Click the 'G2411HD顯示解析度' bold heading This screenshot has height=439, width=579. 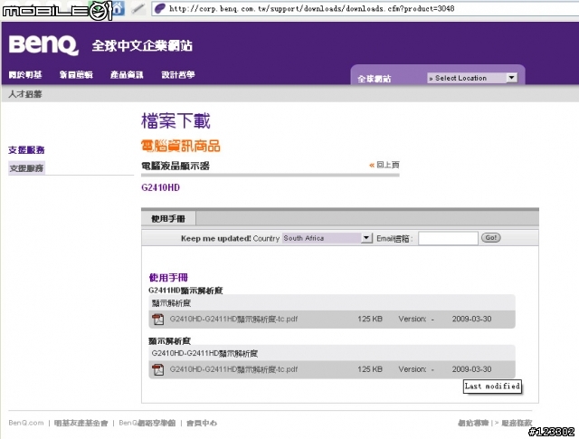185,291
